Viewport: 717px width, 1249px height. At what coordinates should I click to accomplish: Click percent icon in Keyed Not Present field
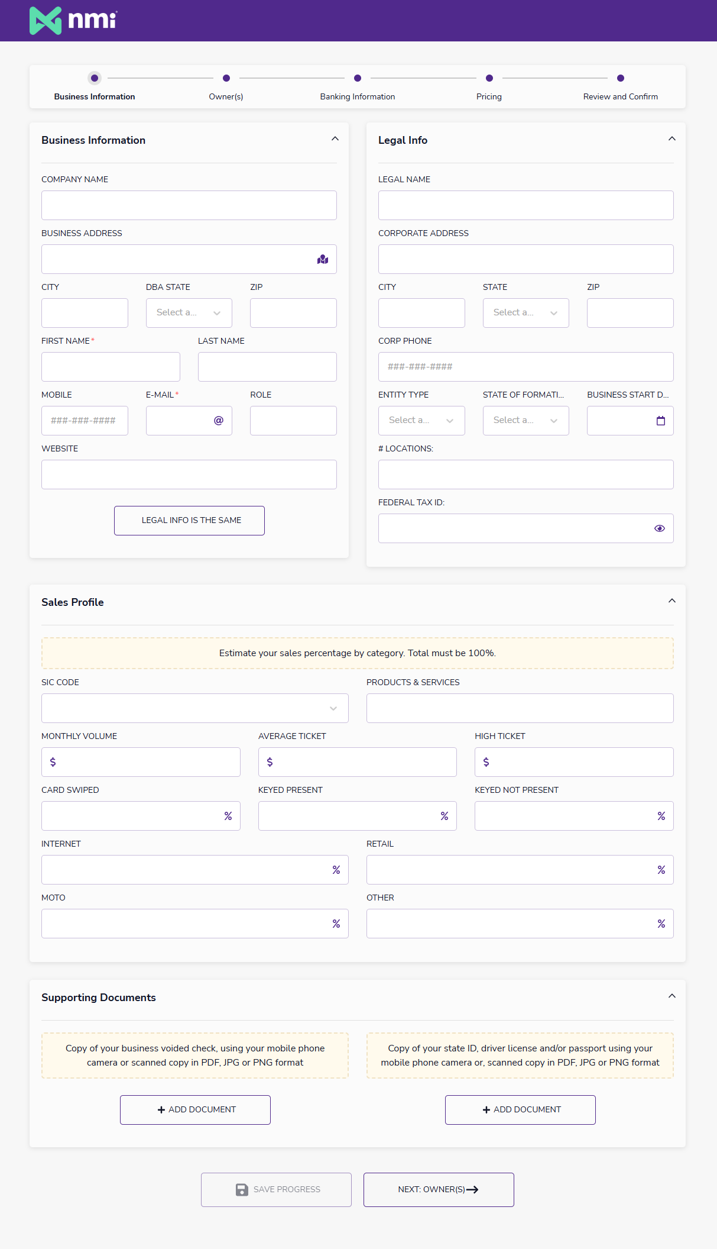tap(661, 816)
